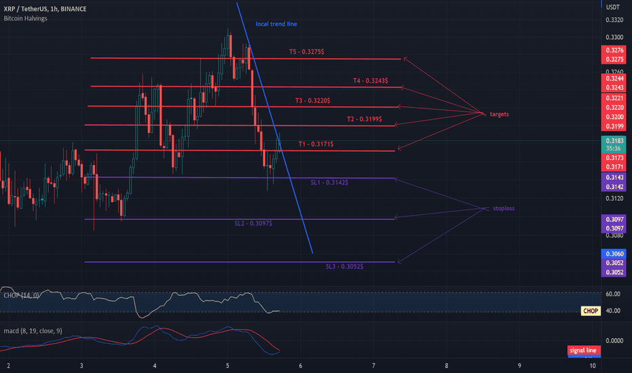
Task: Click date 9 on the time axis
Action: [519, 366]
